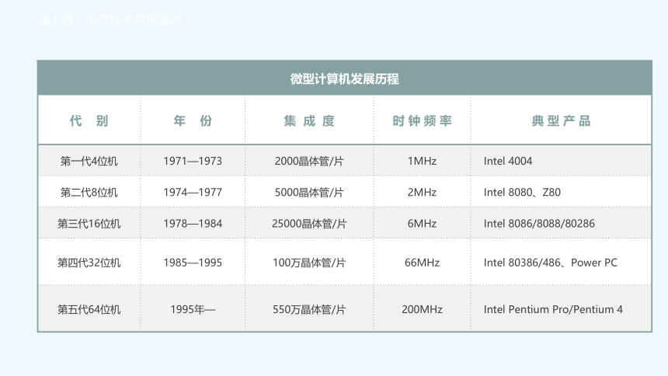
Task: Click the cell 1995年—
Action: (193, 309)
